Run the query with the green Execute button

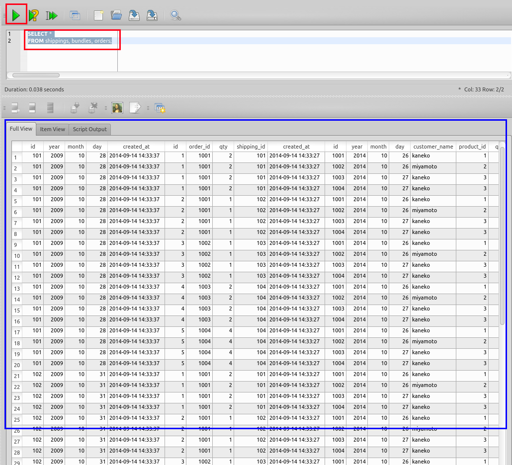[16, 15]
